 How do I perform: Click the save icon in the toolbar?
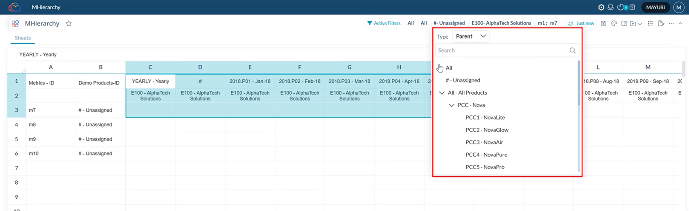603,23
